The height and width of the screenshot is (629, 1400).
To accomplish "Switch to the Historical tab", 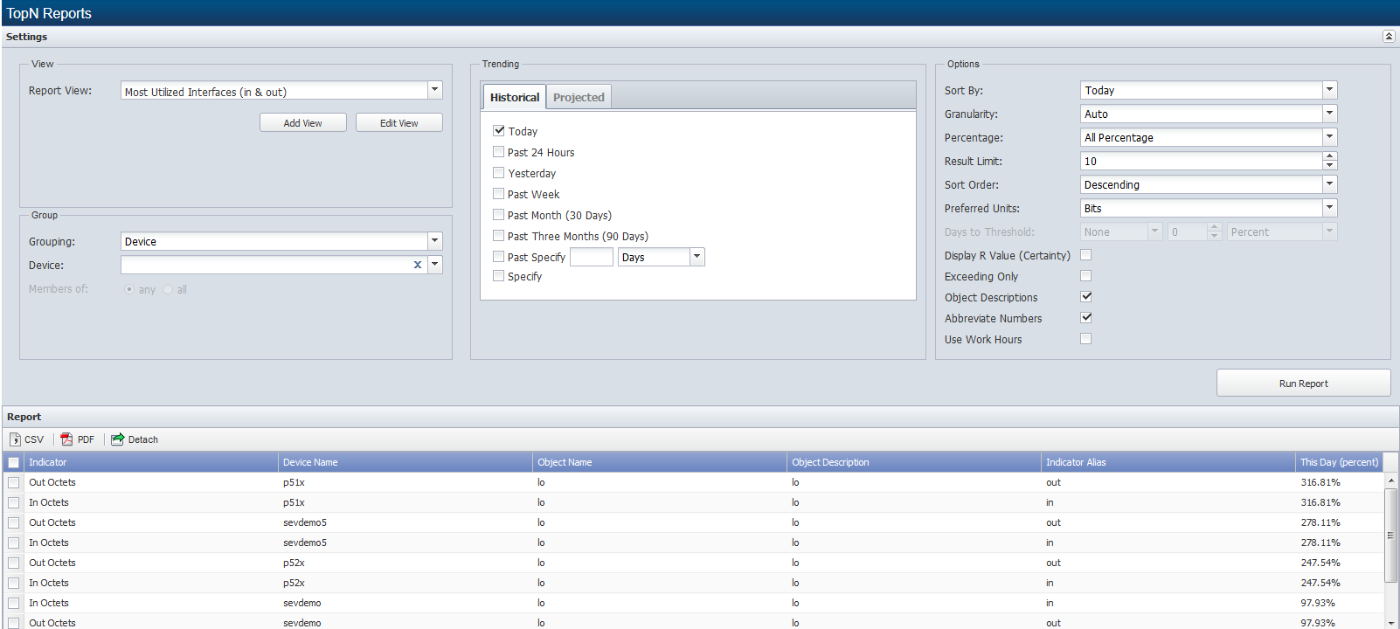I will pyautogui.click(x=515, y=97).
